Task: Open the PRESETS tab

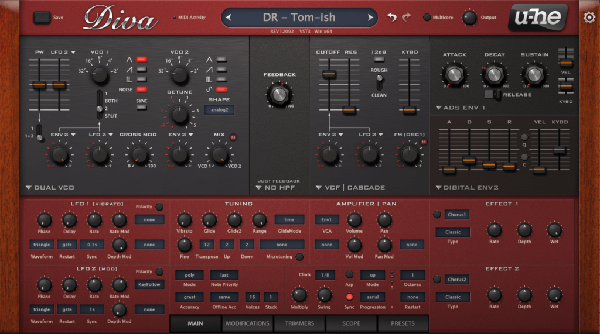Action: click(403, 323)
